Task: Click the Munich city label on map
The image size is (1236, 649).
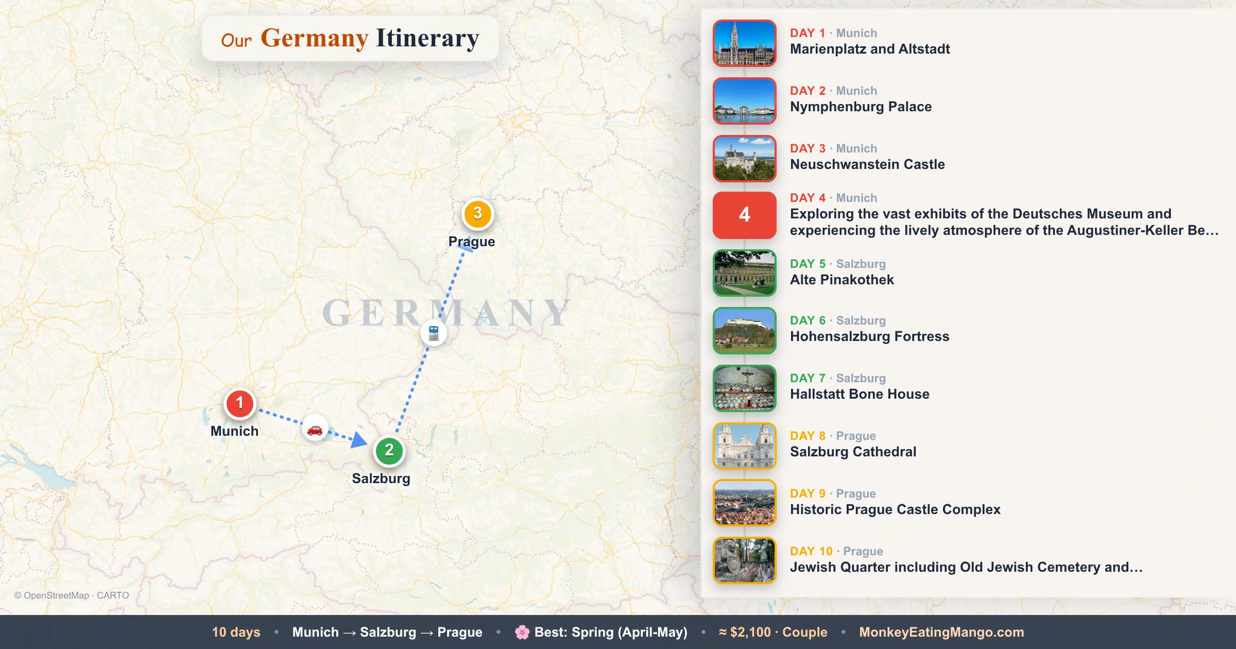Action: point(234,431)
